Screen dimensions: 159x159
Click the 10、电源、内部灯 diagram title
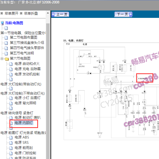73,40
